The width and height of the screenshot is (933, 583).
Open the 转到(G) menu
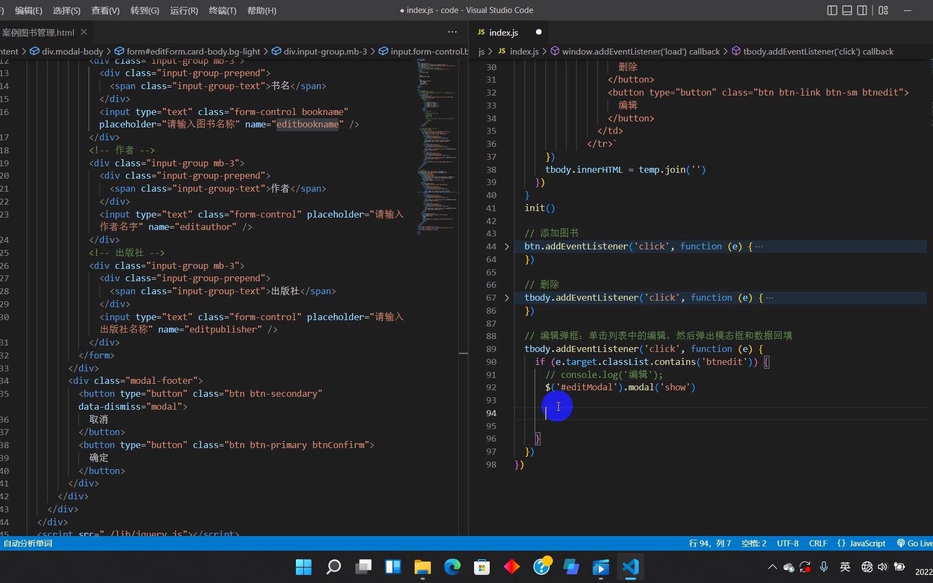tap(145, 10)
